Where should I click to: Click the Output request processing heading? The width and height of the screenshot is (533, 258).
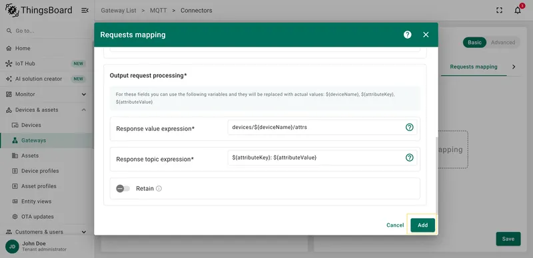point(148,75)
